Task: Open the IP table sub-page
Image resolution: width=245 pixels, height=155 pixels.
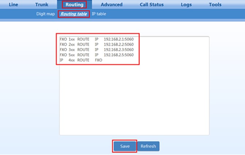Action: coord(99,14)
